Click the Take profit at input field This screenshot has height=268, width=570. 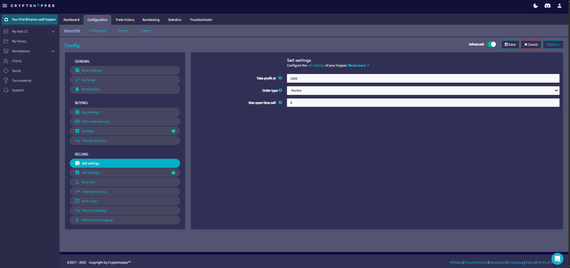coord(423,79)
